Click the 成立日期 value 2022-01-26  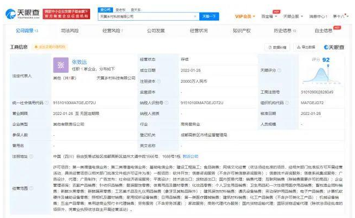[x=191, y=70]
